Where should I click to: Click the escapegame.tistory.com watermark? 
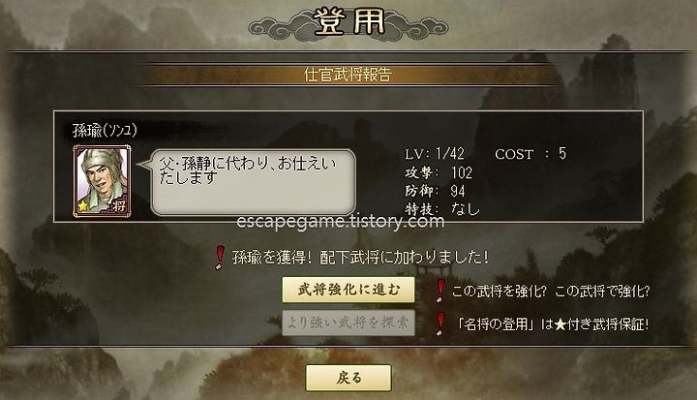341,221
